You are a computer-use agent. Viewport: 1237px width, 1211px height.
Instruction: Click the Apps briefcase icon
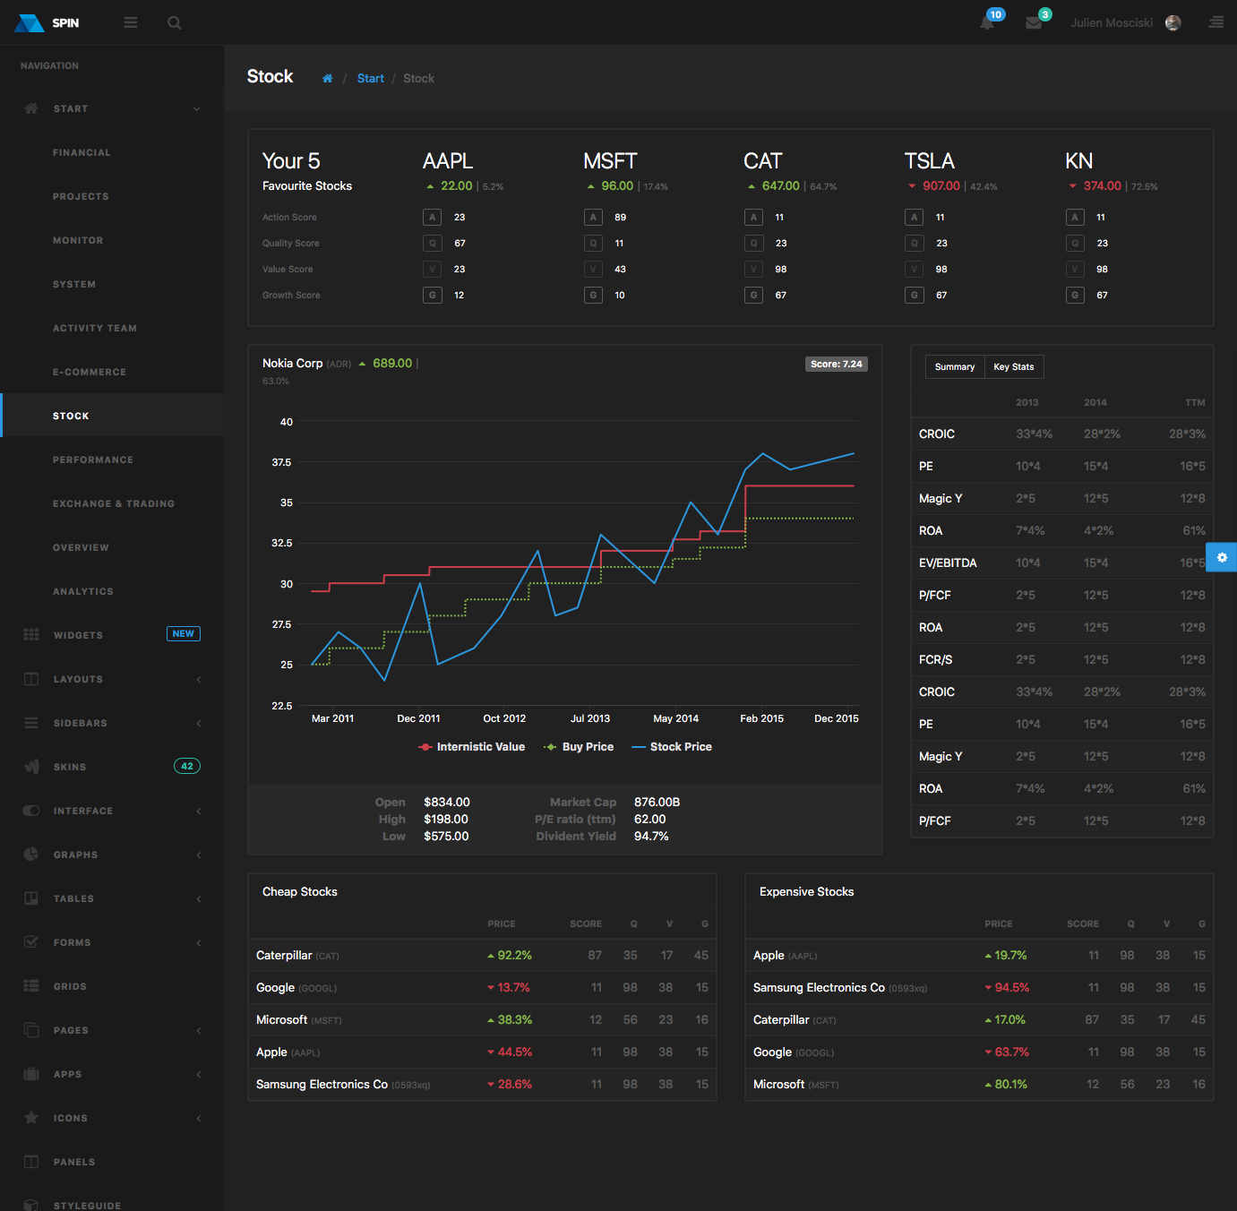pos(31,1074)
